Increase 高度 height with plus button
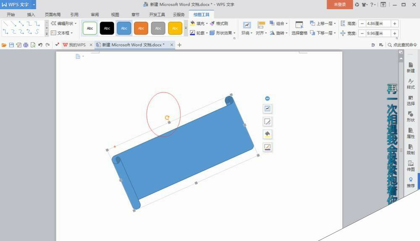420x241 pixels. pos(394,24)
